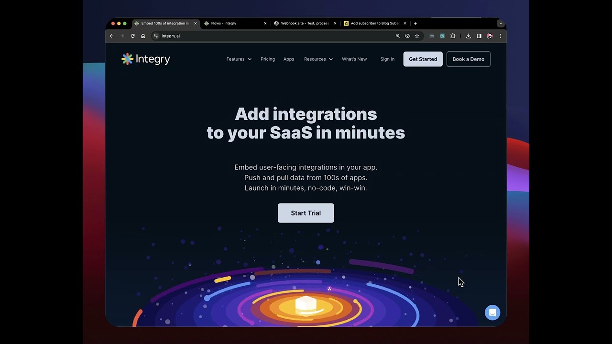Close the Embed 100s of integration tab

point(195,23)
